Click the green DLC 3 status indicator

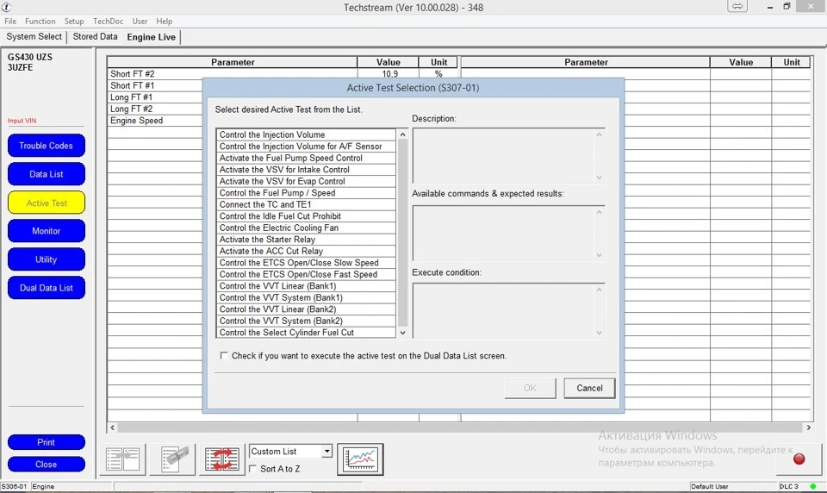tap(812, 486)
